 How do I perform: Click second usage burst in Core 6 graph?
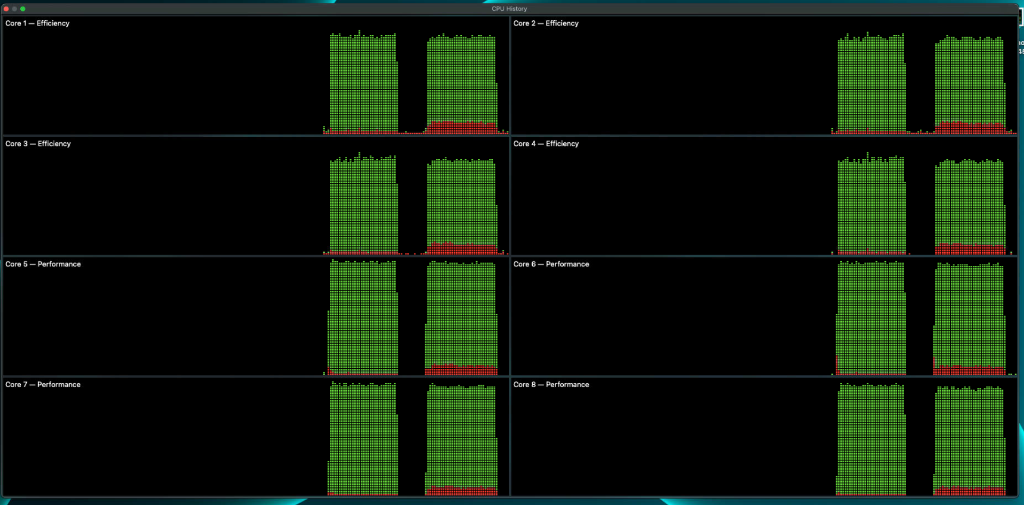969,319
